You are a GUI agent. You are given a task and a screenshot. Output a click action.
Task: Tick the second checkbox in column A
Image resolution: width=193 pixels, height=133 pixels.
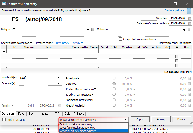coord(177,61)
